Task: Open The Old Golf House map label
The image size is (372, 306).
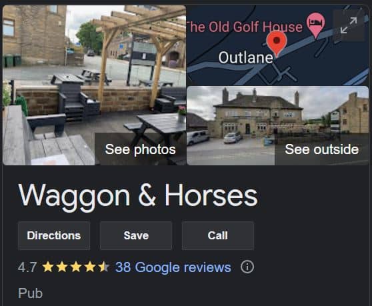Action: click(x=245, y=27)
